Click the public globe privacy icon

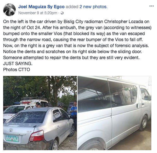[62, 13]
